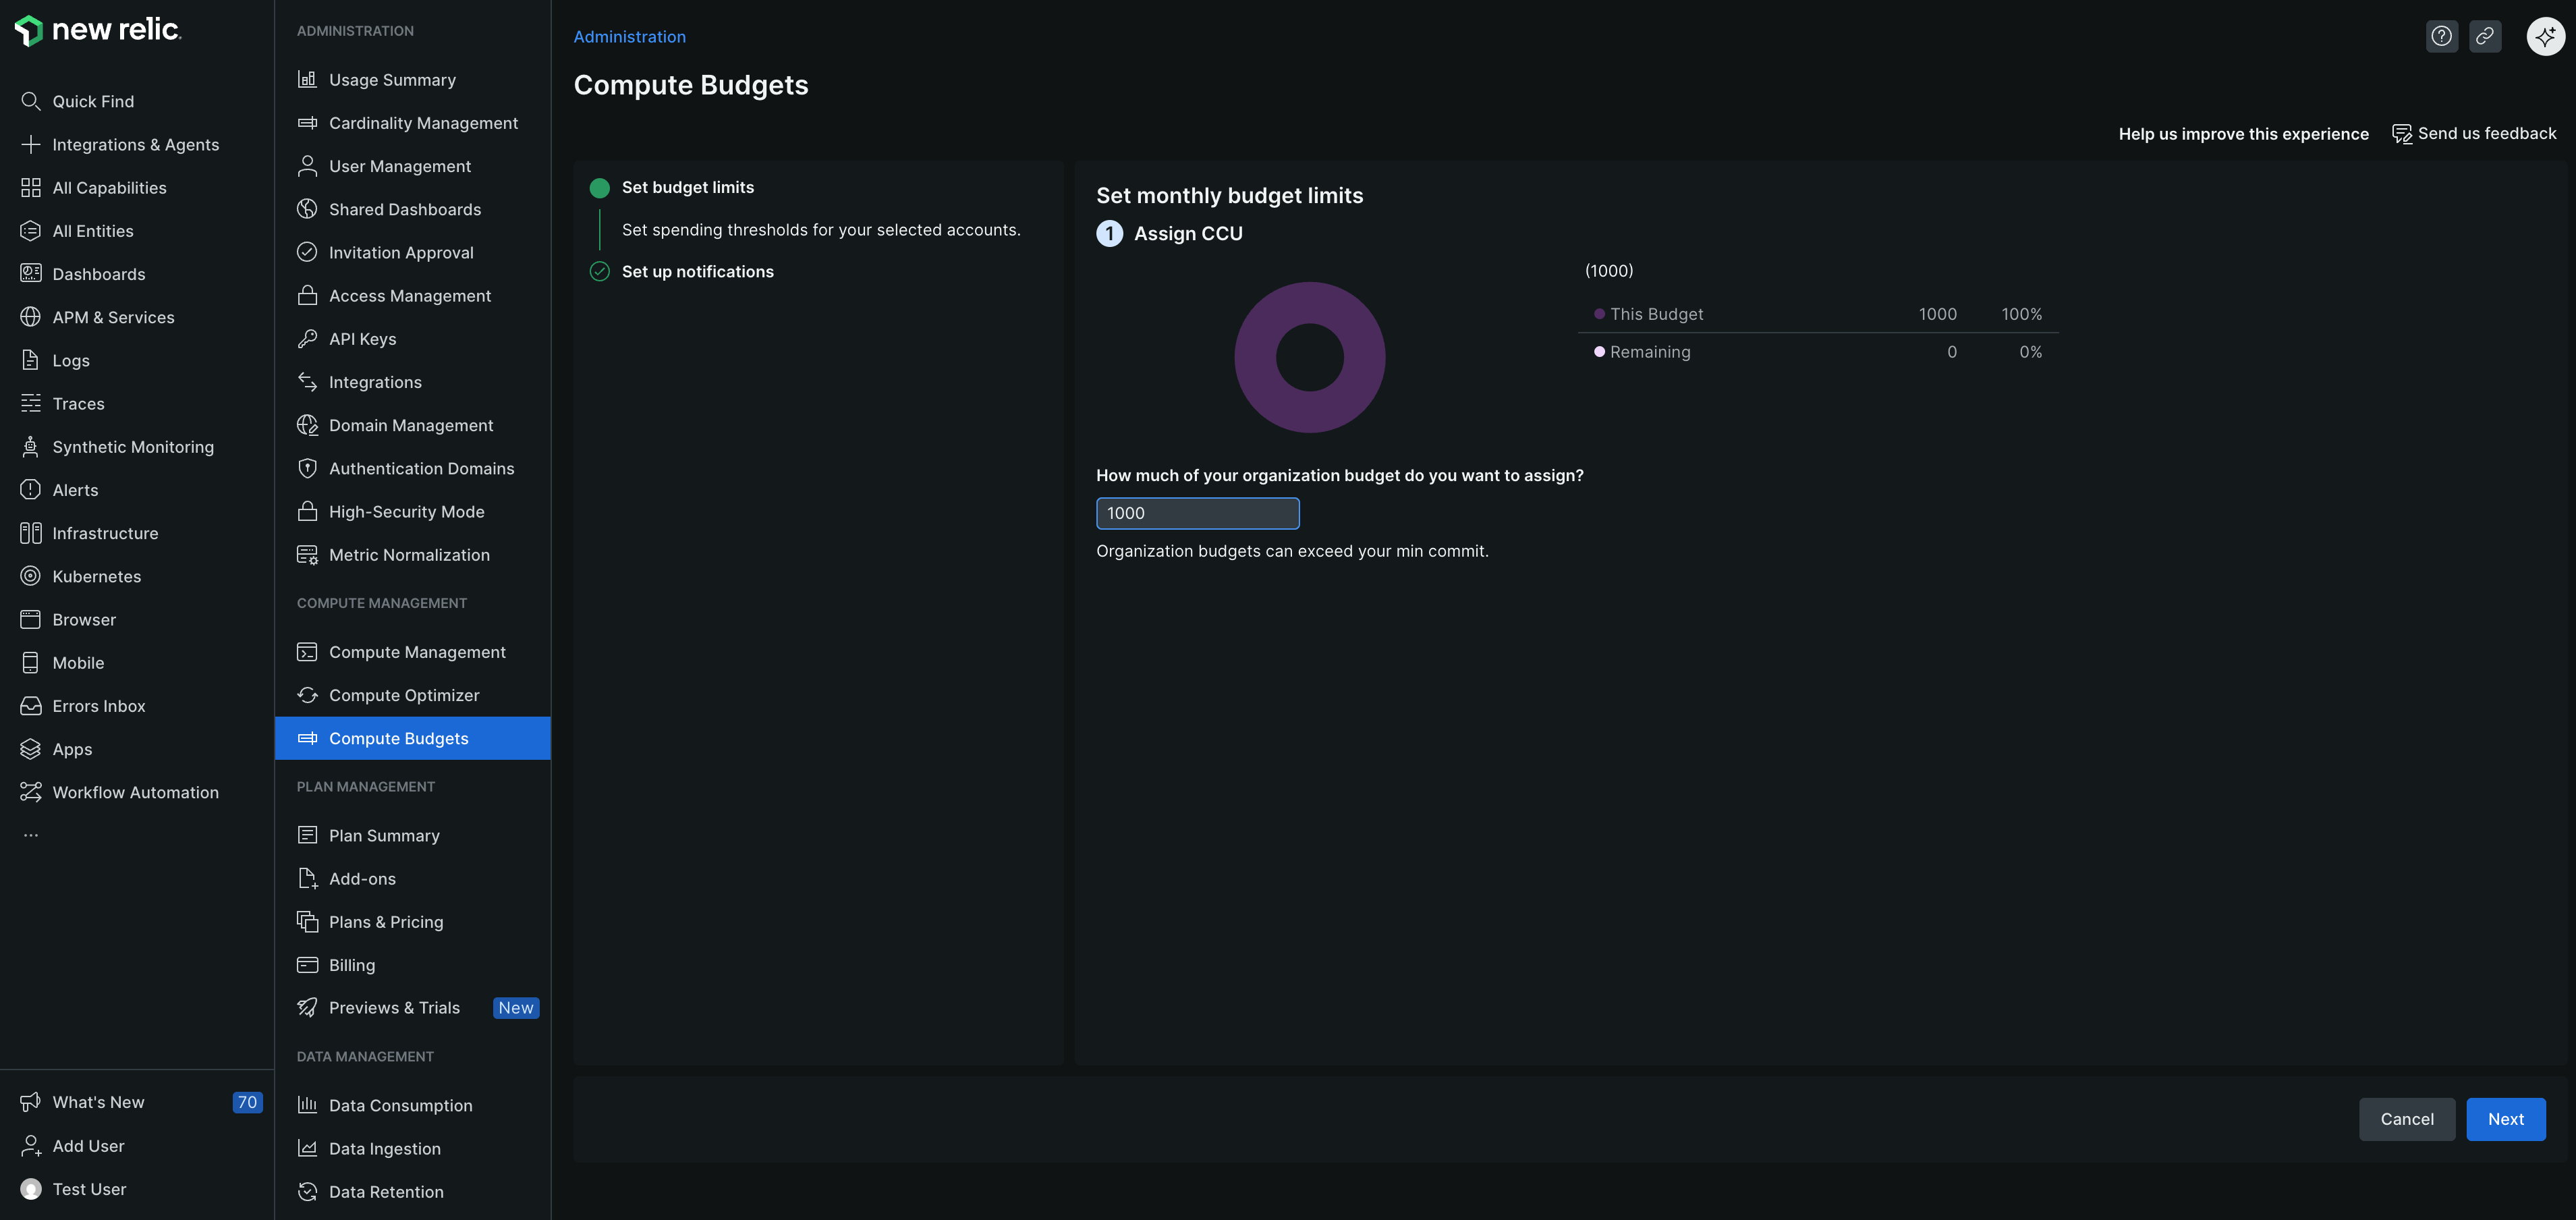Expand the more items ellipsis in sidebar
This screenshot has height=1220, width=2576.
tap(31, 835)
